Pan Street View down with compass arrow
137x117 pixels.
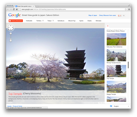point(11,29)
